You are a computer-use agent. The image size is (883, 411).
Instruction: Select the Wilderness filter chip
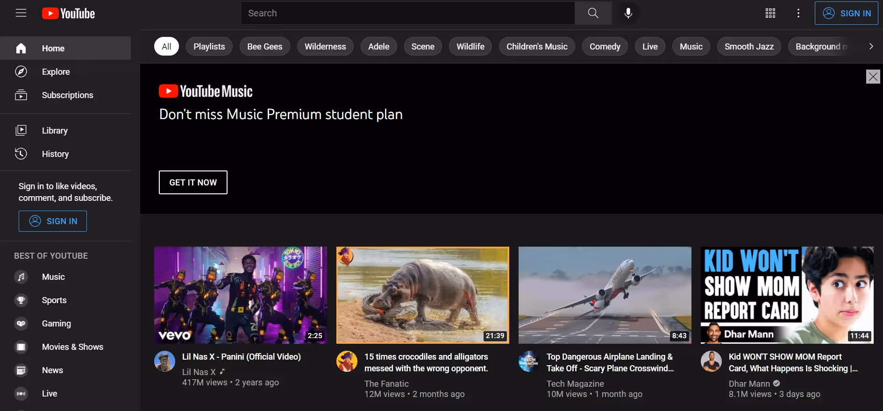coord(325,46)
